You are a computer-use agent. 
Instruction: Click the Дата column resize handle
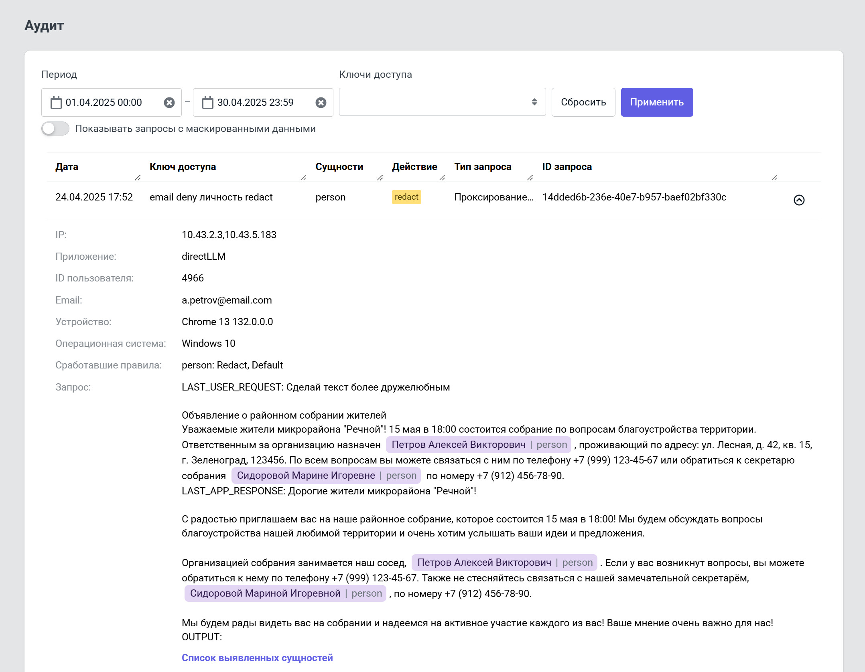tap(138, 178)
